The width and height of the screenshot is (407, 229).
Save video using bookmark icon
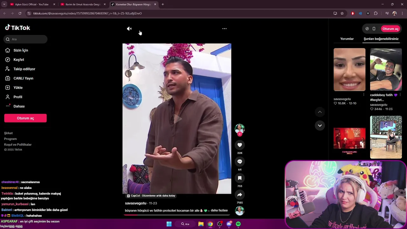point(240,178)
